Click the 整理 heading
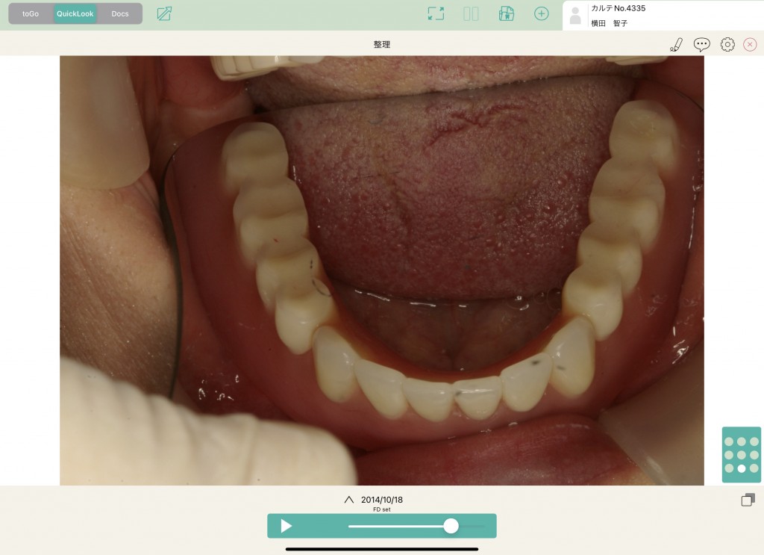Image resolution: width=764 pixels, height=555 pixels. tap(381, 44)
